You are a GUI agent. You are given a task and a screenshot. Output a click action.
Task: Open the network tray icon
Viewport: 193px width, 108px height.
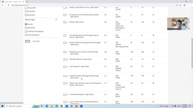pyautogui.click(x=178, y=106)
